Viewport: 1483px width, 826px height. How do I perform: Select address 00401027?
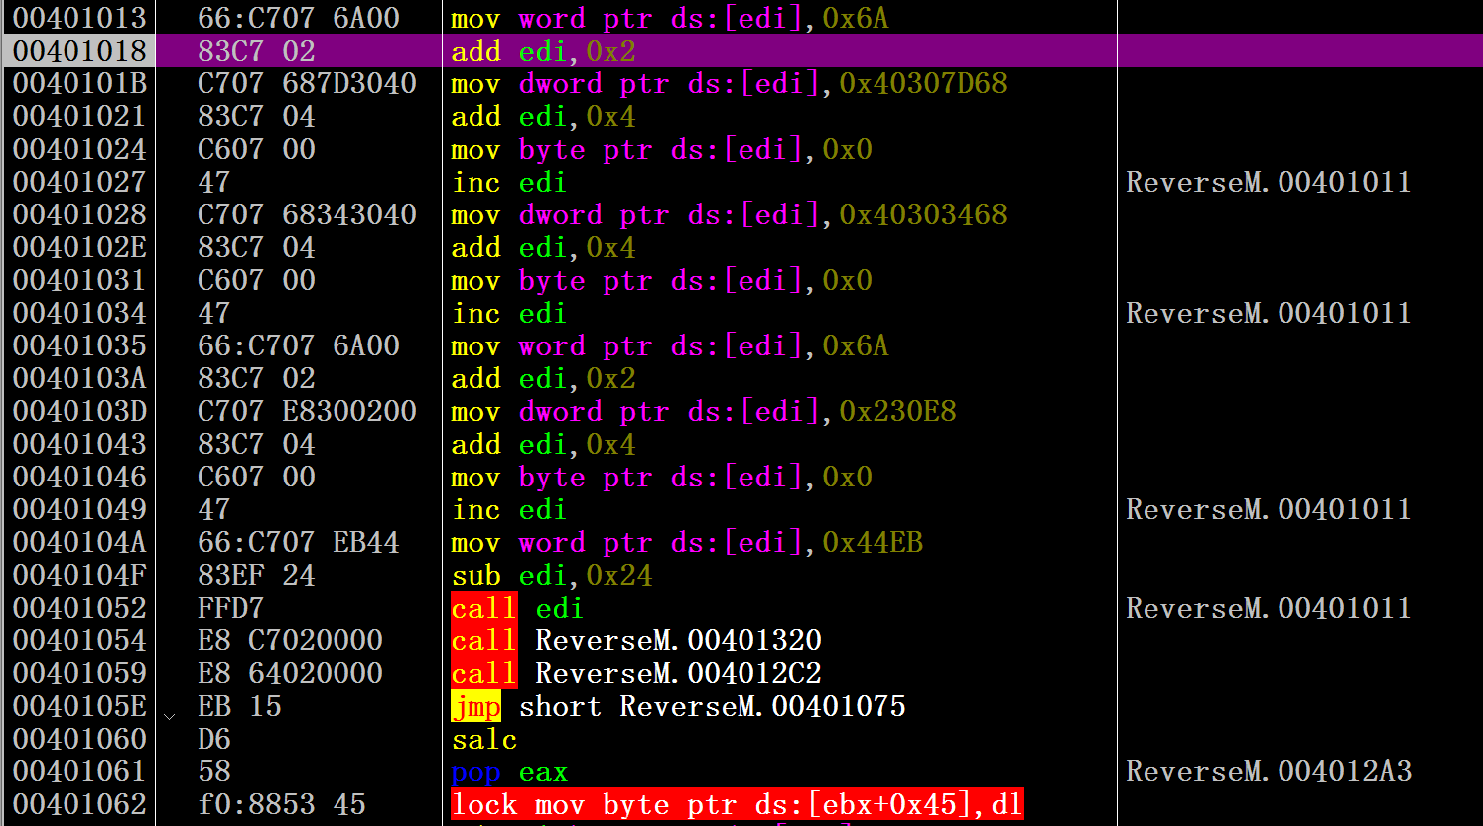coord(79,182)
